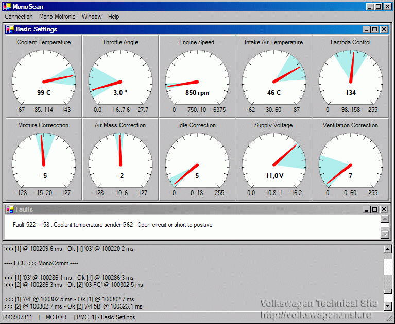Maximize the Faults child window
The image size is (395, 324).
[375, 209]
